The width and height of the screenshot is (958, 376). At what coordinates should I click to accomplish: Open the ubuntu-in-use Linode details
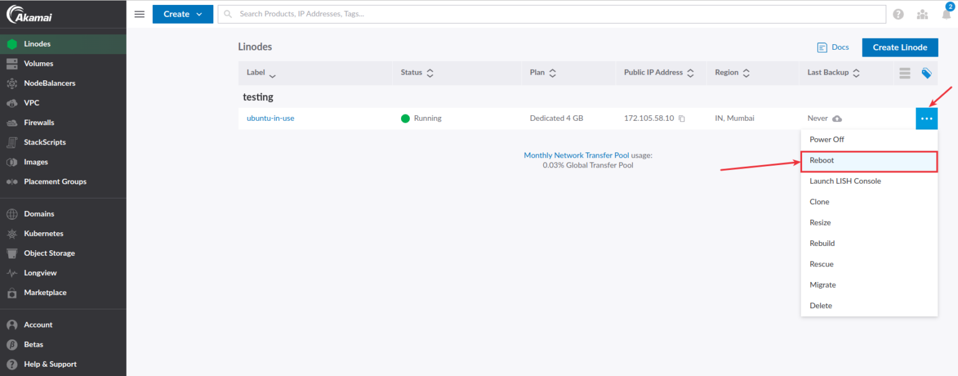[270, 118]
